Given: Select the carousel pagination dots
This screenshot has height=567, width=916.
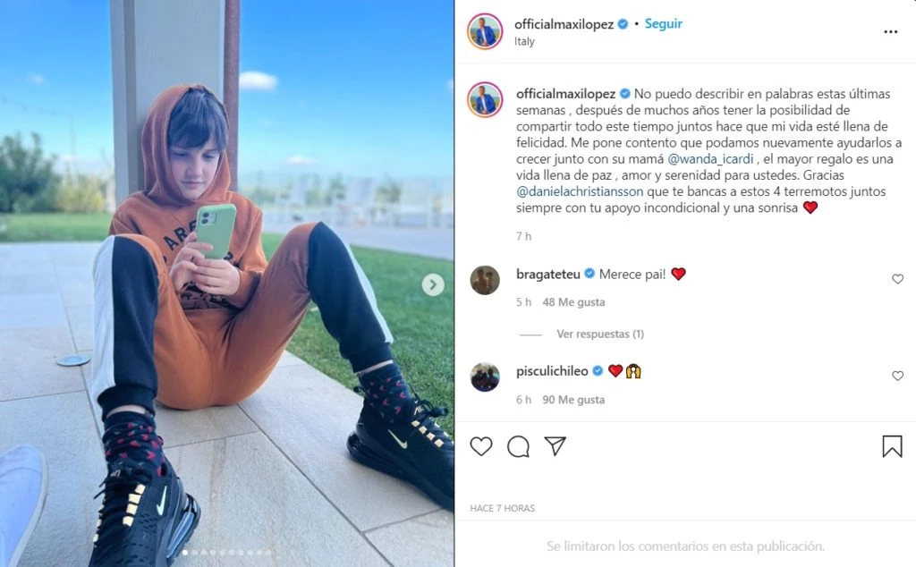Looking at the screenshot, I should [x=226, y=553].
